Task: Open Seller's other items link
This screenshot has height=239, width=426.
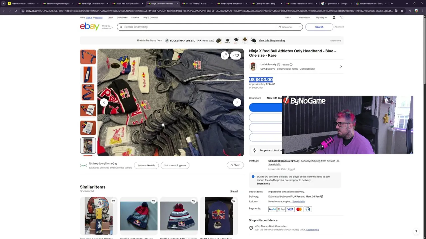Action: pyautogui.click(x=287, y=69)
